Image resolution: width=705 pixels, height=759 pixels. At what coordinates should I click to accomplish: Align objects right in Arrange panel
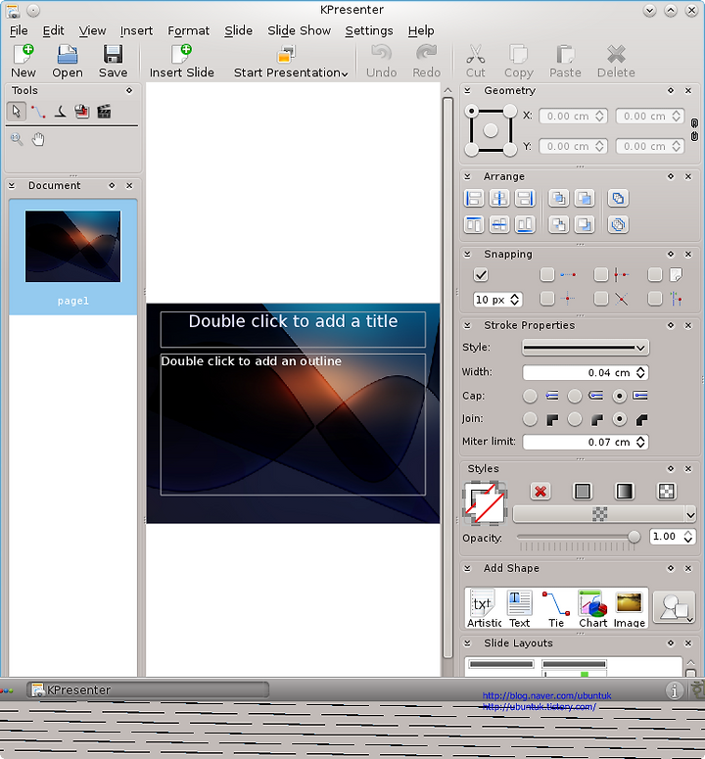click(525, 199)
